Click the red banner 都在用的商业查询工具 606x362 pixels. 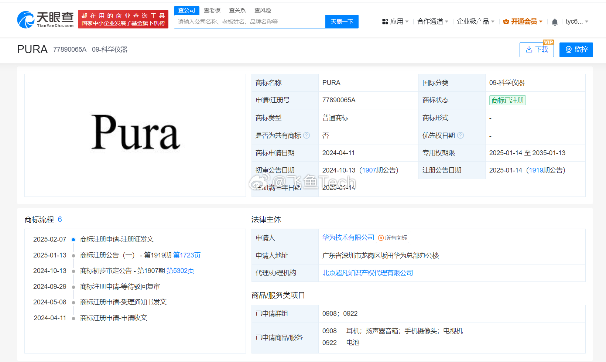pyautogui.click(x=123, y=19)
